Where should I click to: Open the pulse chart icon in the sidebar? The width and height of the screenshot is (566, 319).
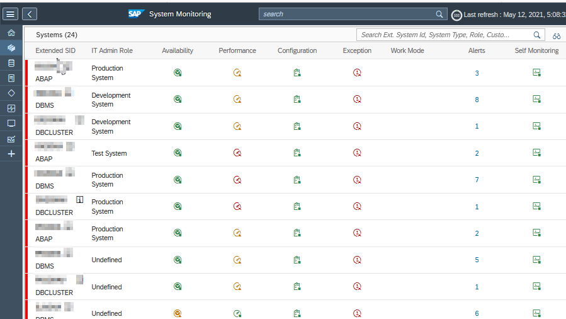pyautogui.click(x=11, y=108)
